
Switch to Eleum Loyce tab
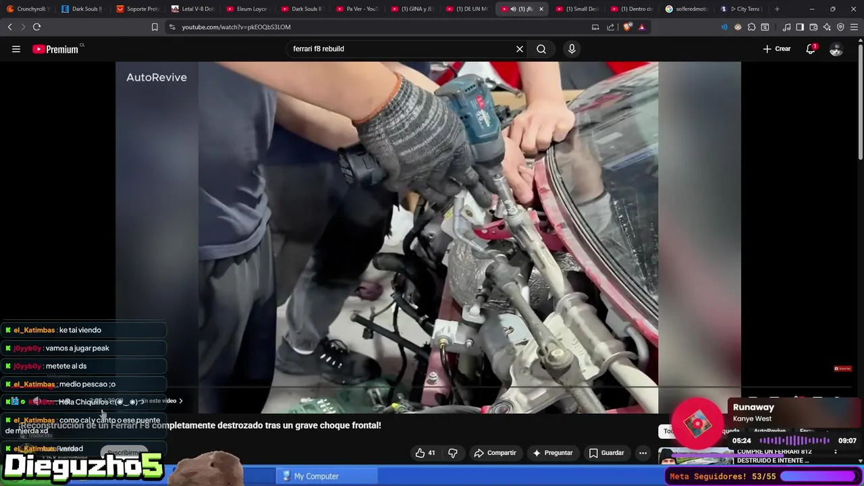point(247,9)
